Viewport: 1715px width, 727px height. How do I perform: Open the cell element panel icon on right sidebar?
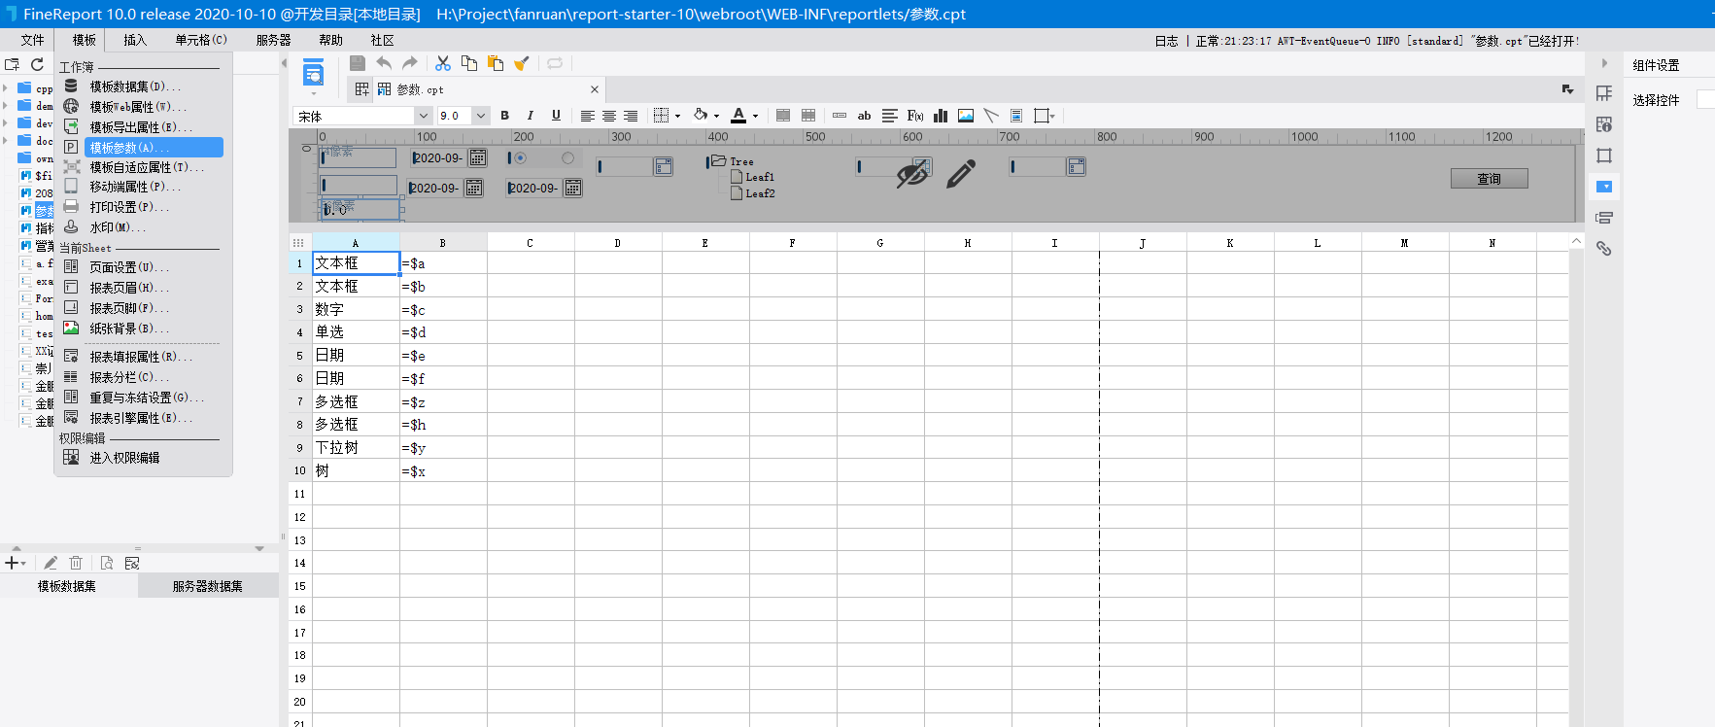click(x=1604, y=93)
